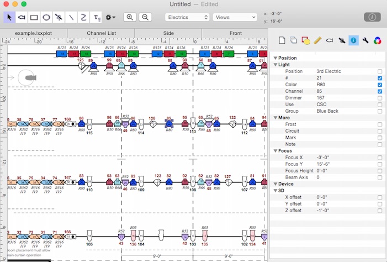The image size is (387, 262).
Task: Zoom out with the magnifier minus button
Action: 145,17
